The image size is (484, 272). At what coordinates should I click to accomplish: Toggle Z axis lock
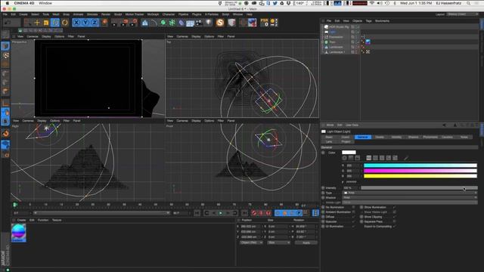[95, 23]
